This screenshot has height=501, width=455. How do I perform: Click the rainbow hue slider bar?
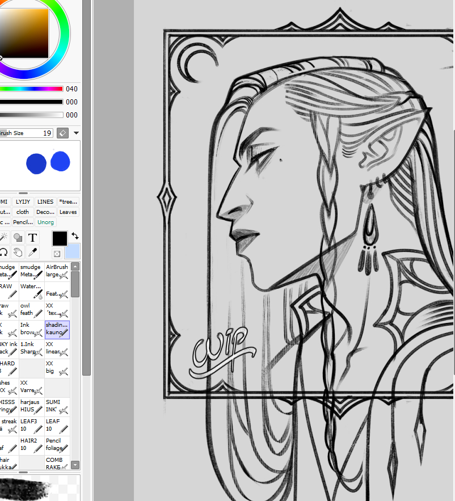[31, 89]
